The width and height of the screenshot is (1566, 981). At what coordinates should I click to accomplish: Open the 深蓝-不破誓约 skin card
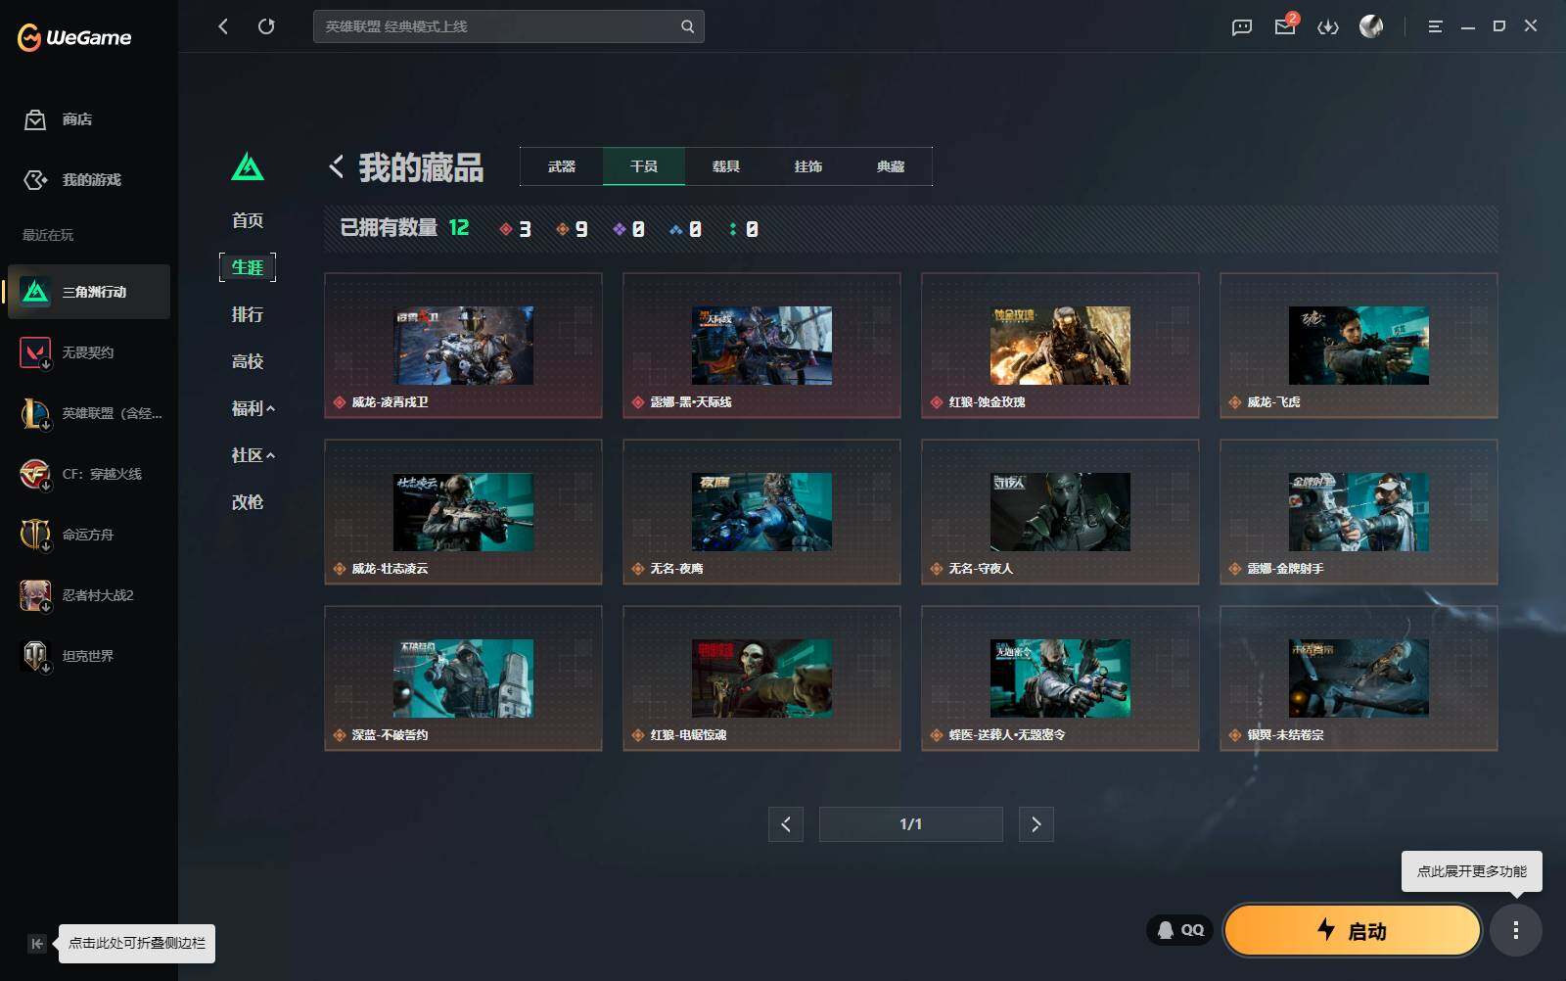[x=463, y=678]
